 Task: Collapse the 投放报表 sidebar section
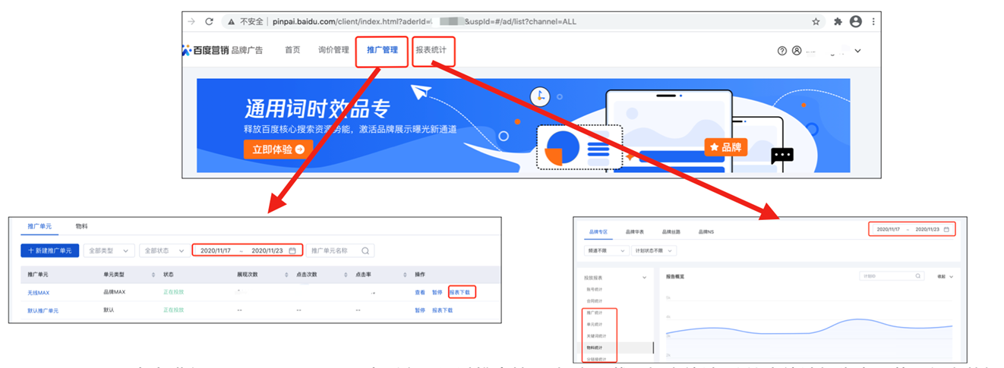click(645, 278)
